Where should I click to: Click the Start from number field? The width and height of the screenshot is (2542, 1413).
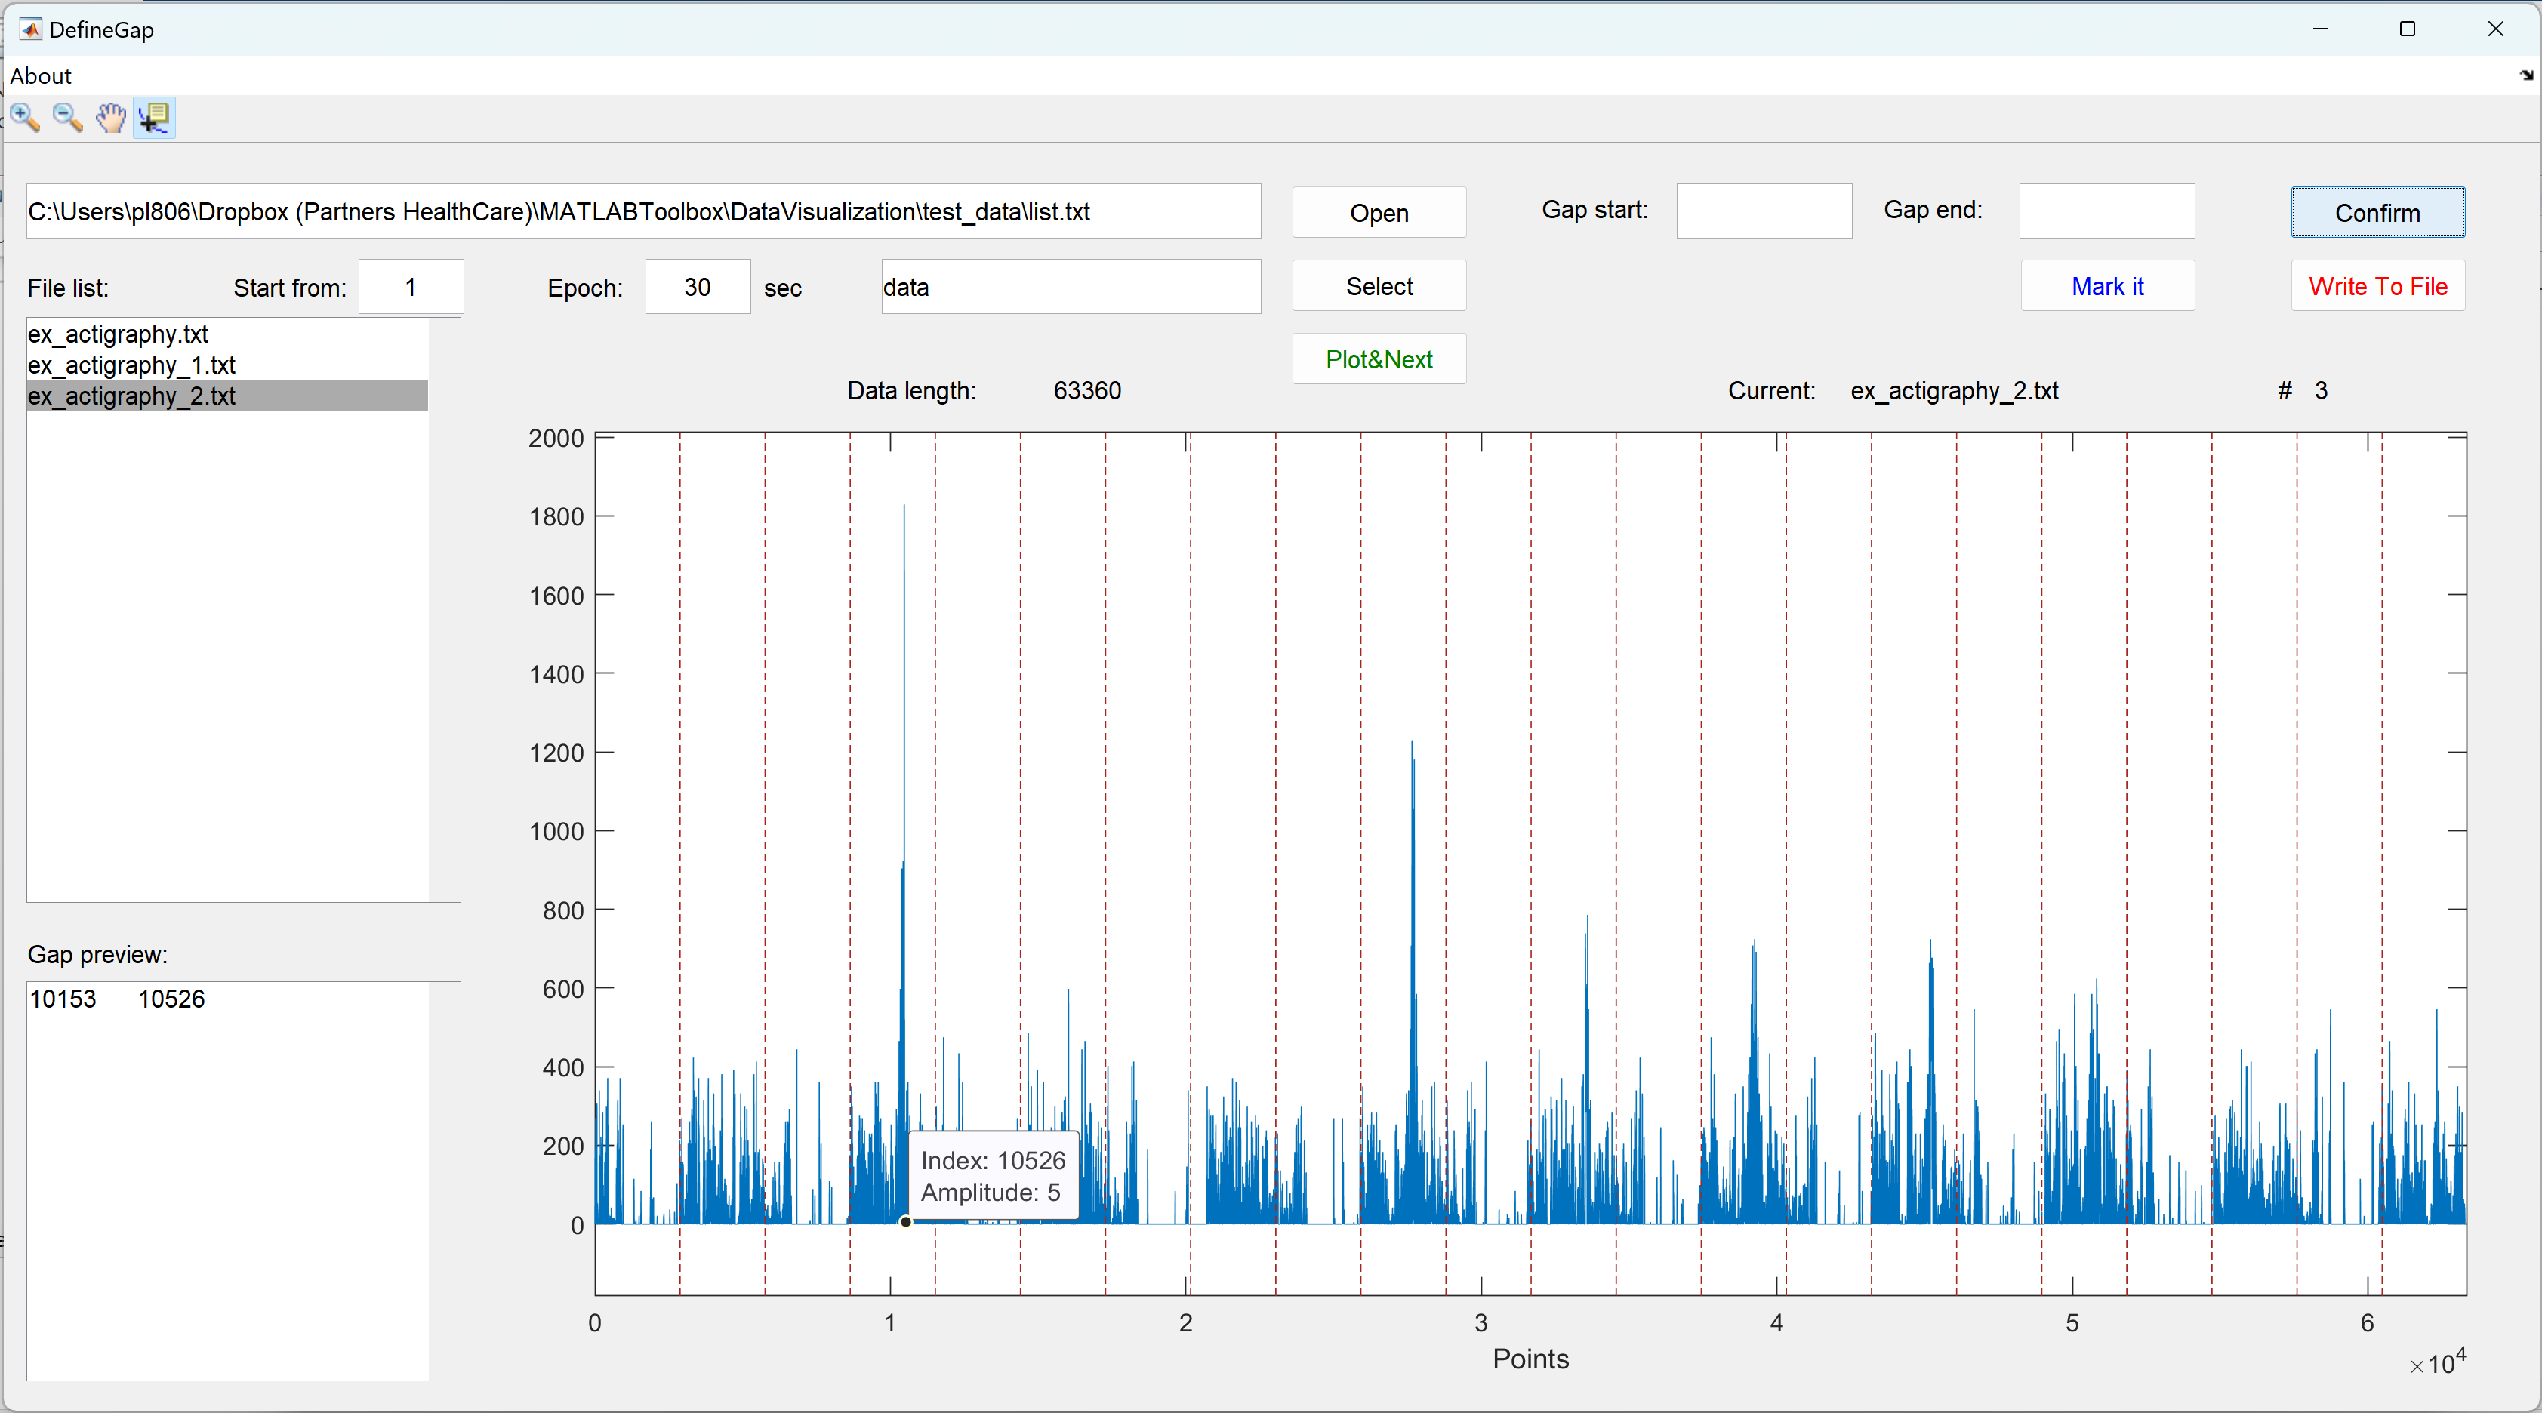pos(411,285)
